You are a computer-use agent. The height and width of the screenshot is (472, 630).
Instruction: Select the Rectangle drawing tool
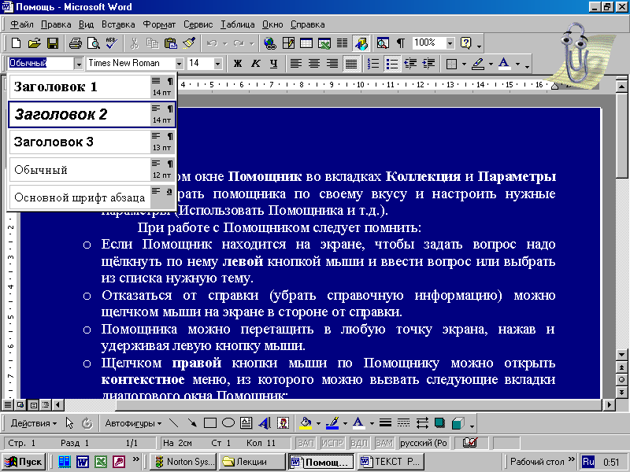click(x=210, y=423)
